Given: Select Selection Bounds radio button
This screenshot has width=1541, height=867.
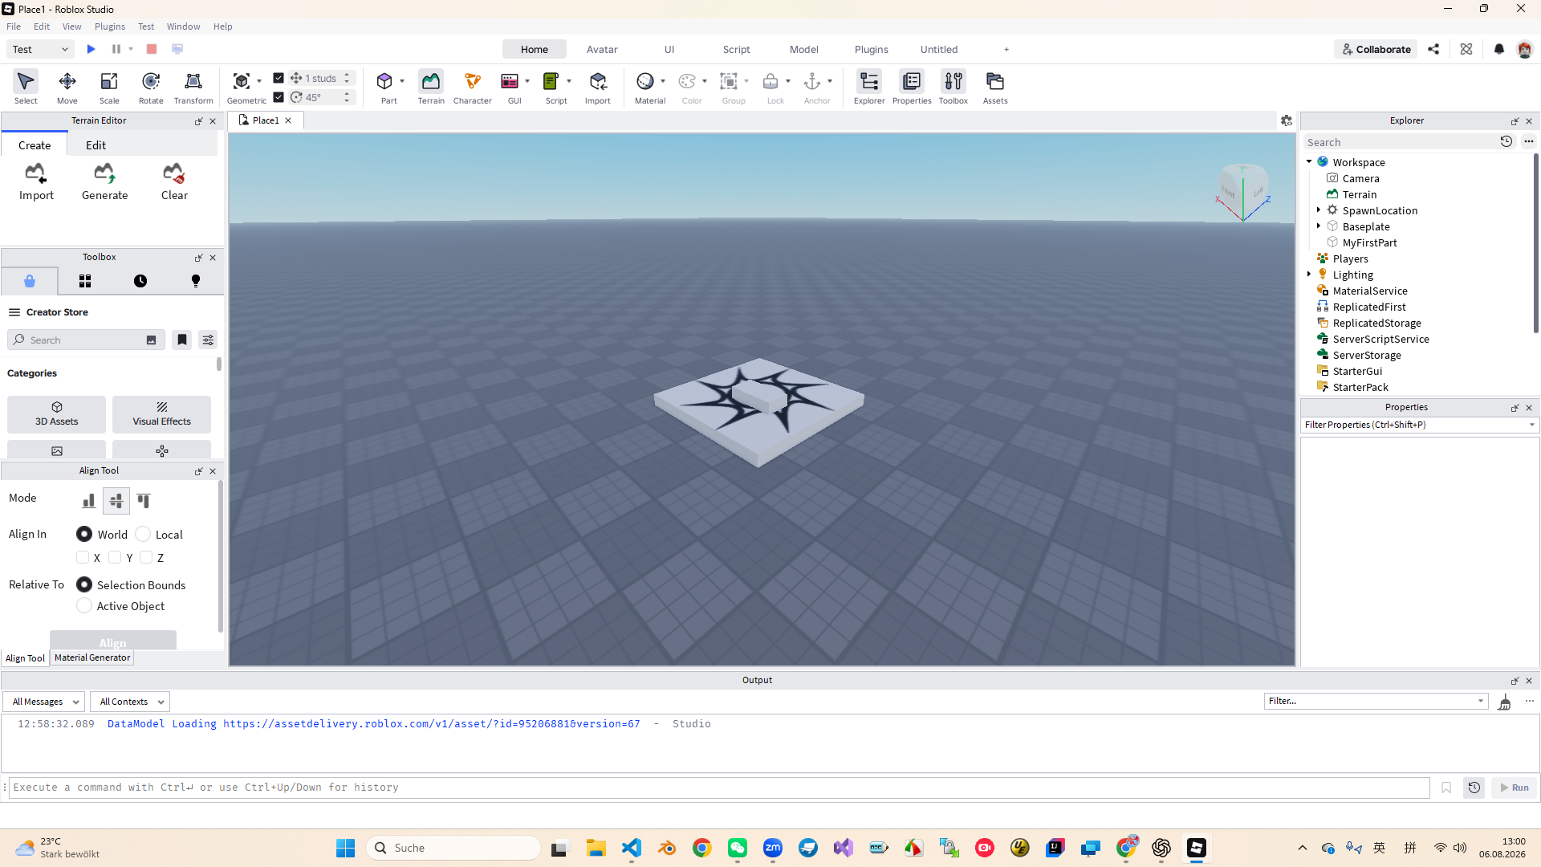Looking at the screenshot, I should tap(84, 584).
